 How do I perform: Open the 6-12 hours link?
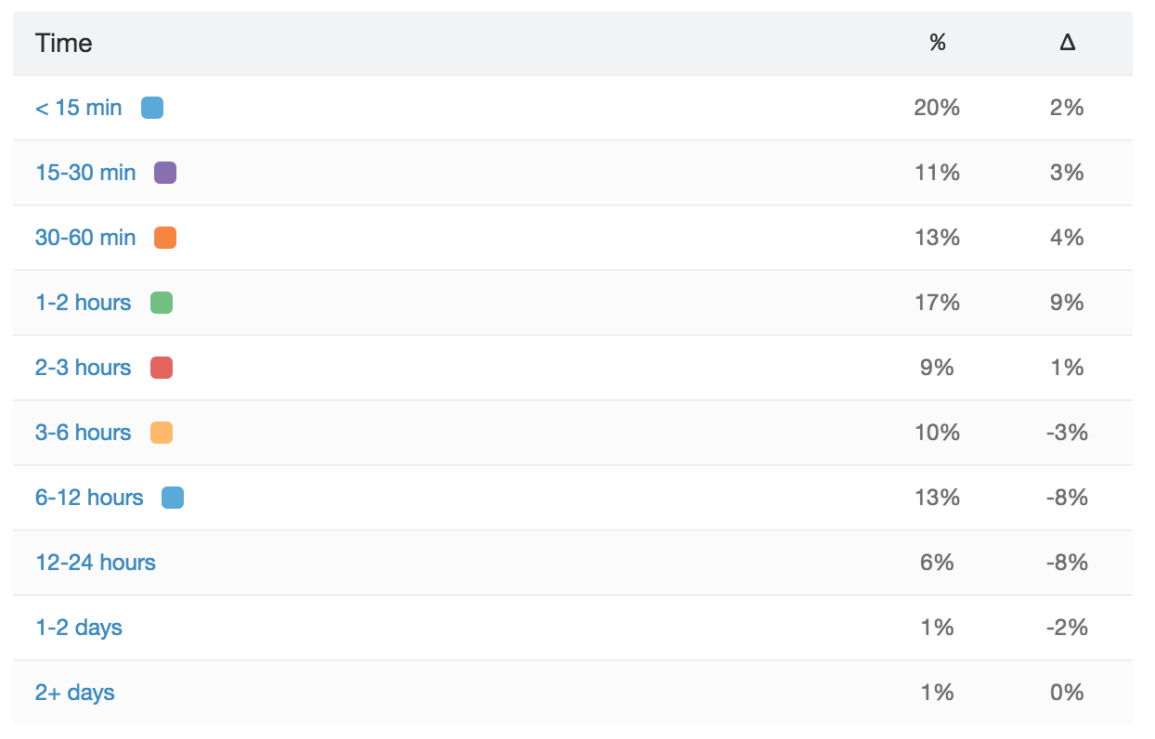tap(89, 498)
